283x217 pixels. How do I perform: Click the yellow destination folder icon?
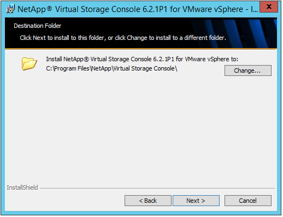tap(30, 64)
